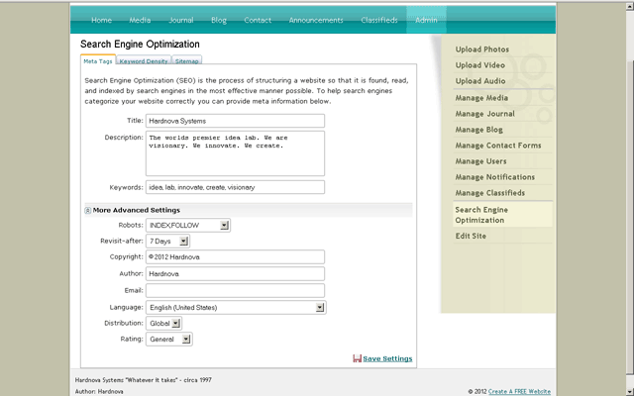Open Upload Photos in the sidebar
634x396 pixels.
point(482,49)
